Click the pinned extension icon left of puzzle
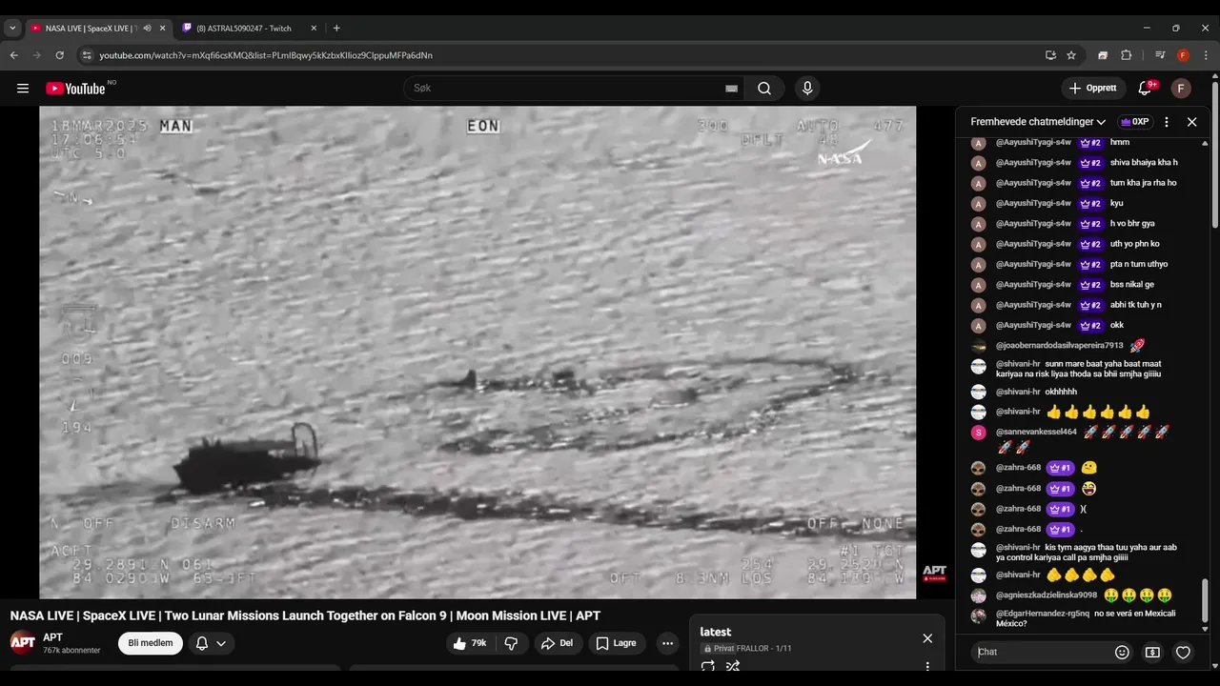Viewport: 1220px width, 686px height. point(1103,55)
